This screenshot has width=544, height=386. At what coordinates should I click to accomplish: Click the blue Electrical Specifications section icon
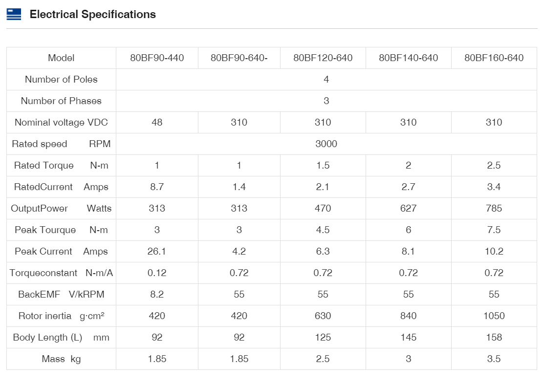click(x=14, y=15)
